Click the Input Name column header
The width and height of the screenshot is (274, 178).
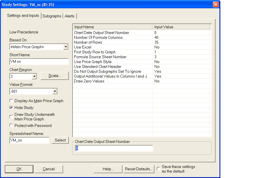coord(112,27)
